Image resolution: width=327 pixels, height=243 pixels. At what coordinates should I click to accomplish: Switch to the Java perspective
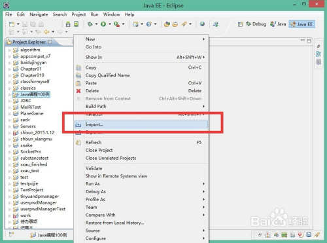278,24
